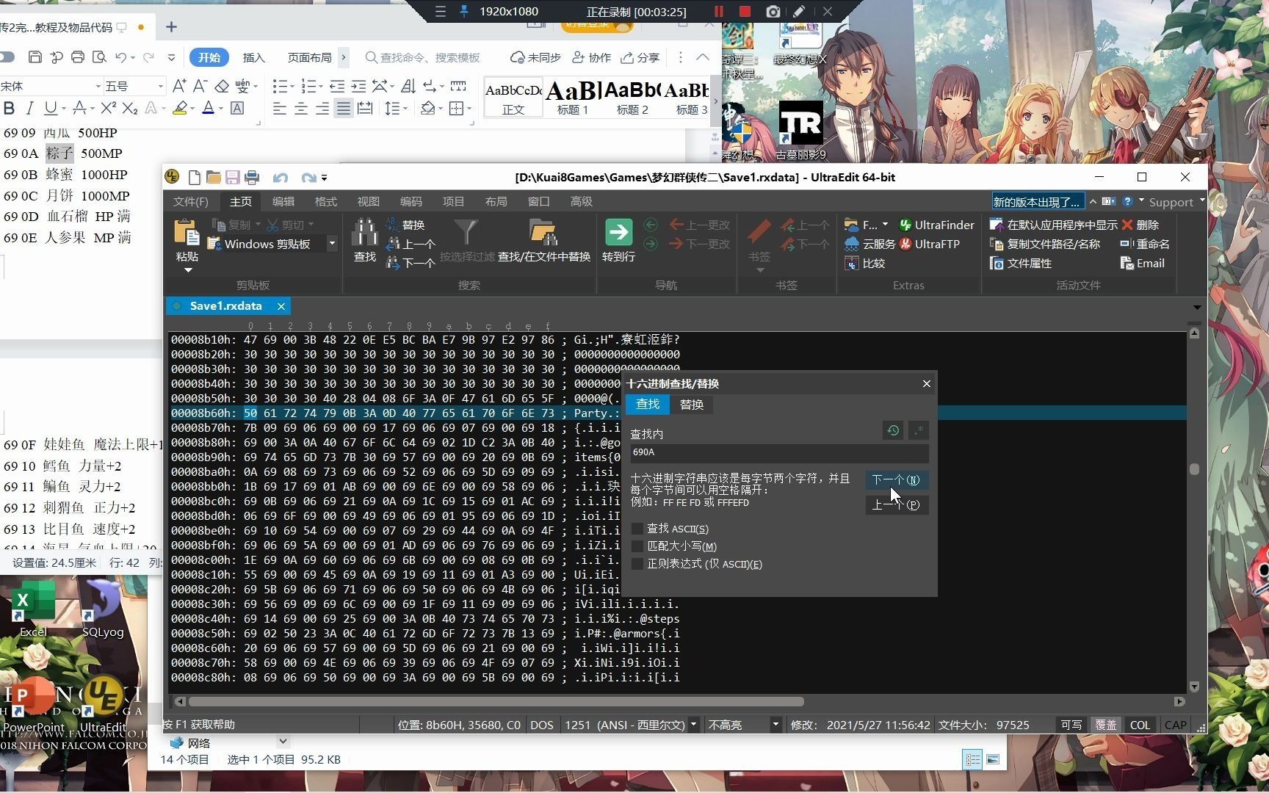This screenshot has width=1269, height=793.
Task: Open Find/Replace in Files folder icon
Action: (543, 232)
